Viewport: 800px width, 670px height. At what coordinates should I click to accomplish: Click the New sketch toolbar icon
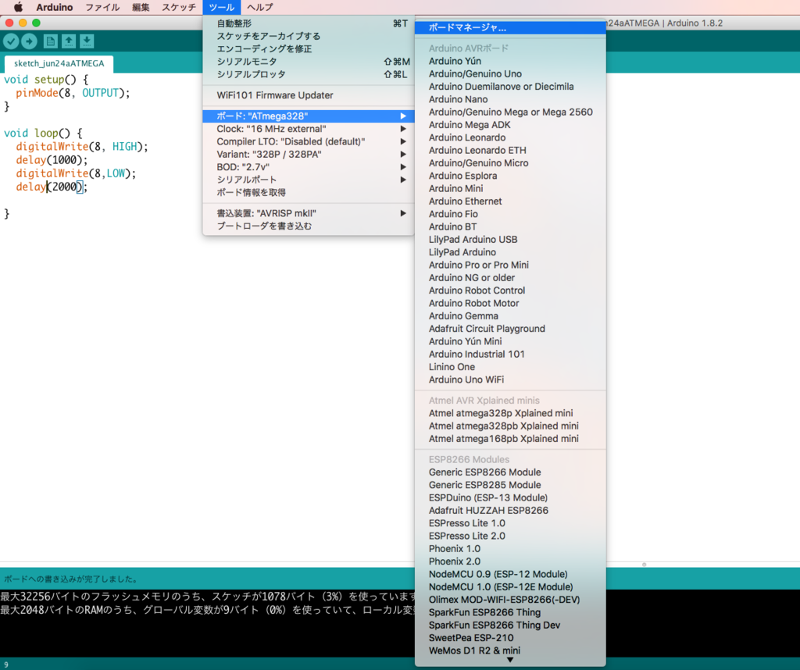coord(50,41)
